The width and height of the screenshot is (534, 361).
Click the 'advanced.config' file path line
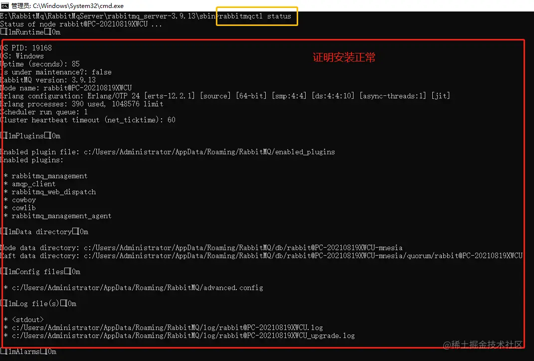coord(134,288)
